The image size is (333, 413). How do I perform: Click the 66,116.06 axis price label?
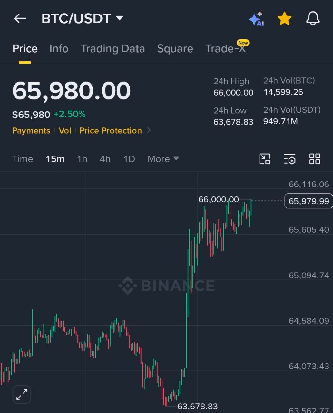coord(309,184)
